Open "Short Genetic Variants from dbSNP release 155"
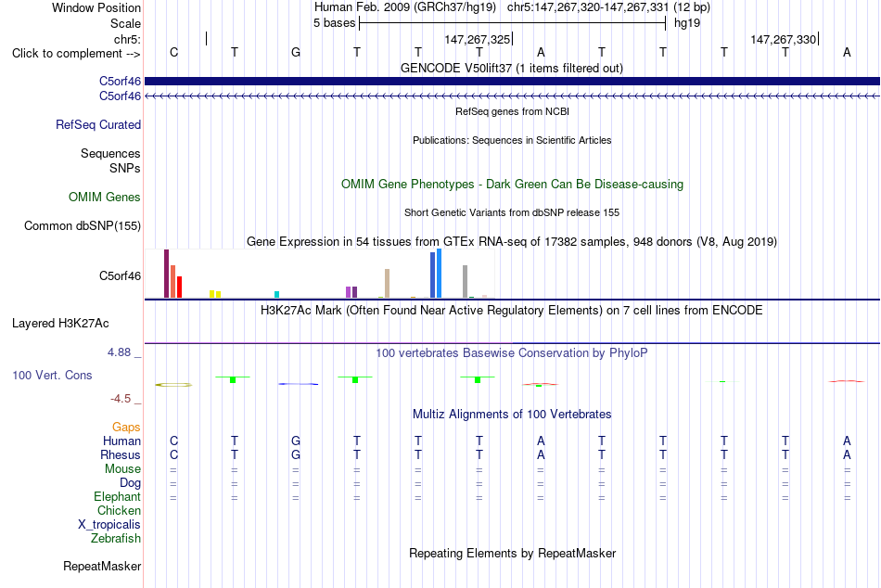Viewport: 881px width, 588px height. [512, 212]
